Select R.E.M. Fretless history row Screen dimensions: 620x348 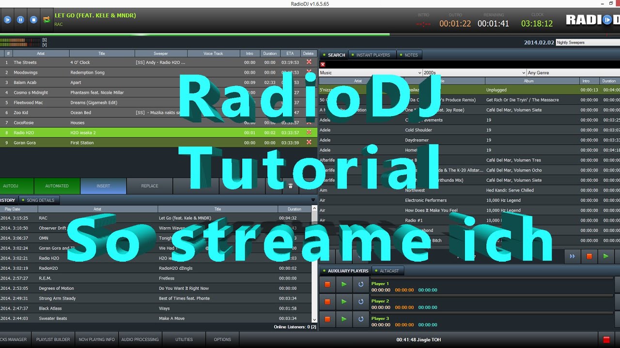pos(155,278)
